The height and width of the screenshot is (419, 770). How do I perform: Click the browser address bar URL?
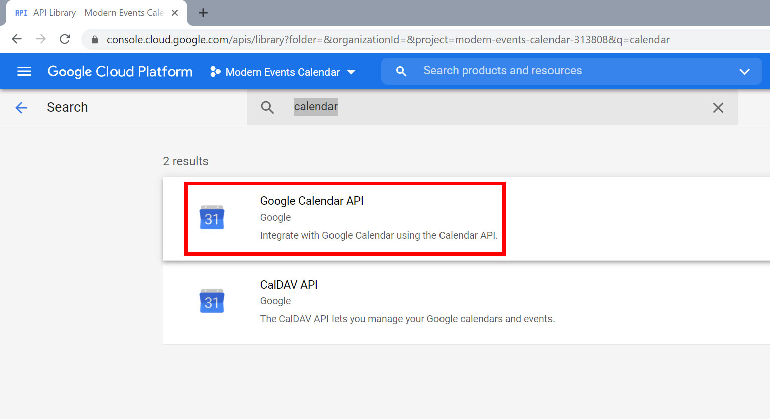click(x=388, y=40)
